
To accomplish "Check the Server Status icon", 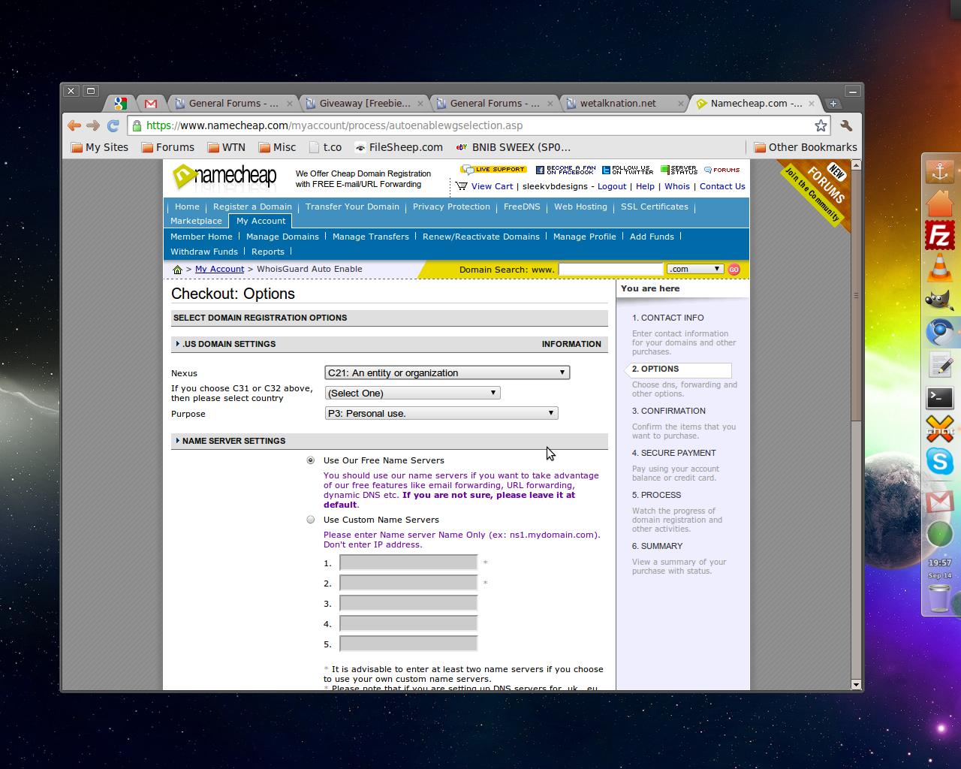I will (679, 170).
